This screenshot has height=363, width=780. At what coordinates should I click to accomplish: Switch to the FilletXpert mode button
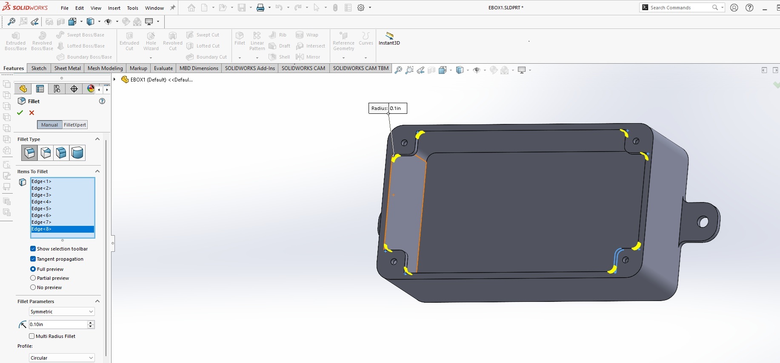pos(75,125)
